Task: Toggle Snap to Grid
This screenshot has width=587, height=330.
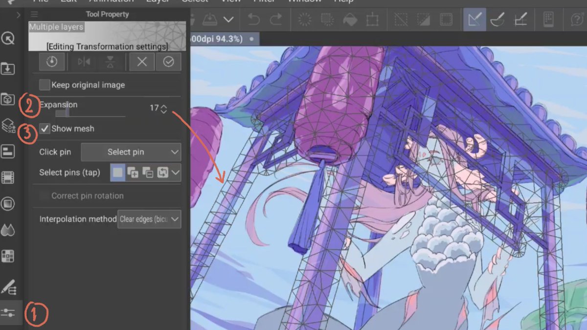Action: click(x=520, y=20)
